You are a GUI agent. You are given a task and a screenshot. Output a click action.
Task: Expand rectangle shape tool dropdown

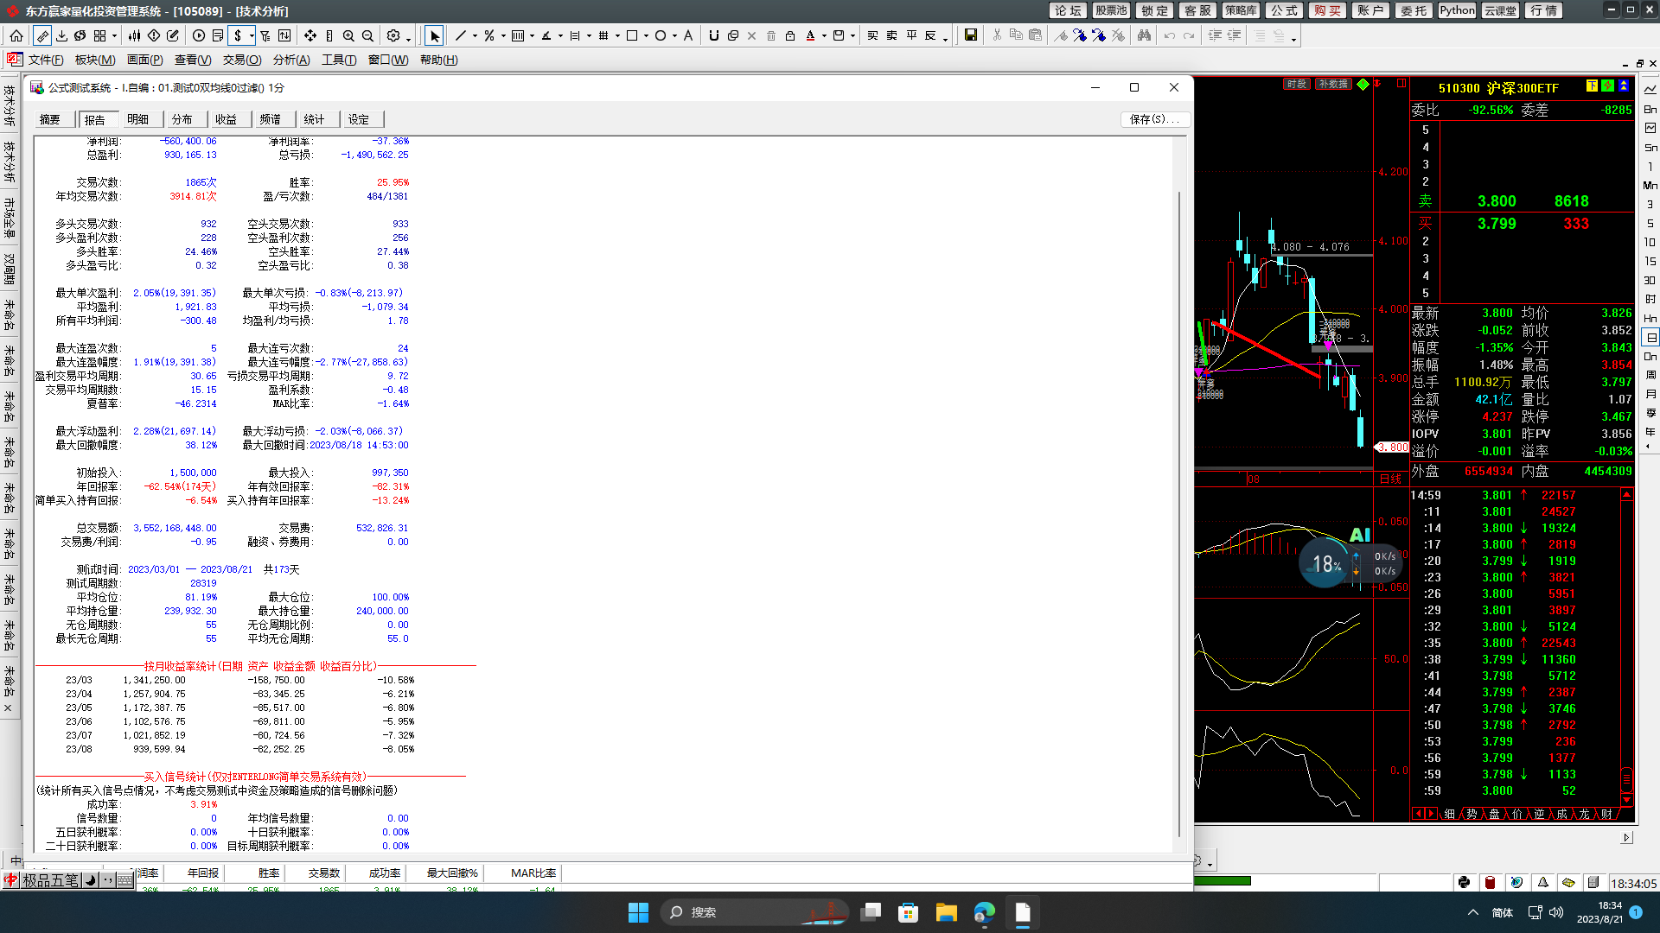click(x=645, y=36)
